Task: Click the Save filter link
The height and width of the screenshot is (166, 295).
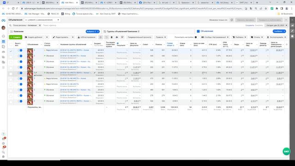Action: click(250, 25)
